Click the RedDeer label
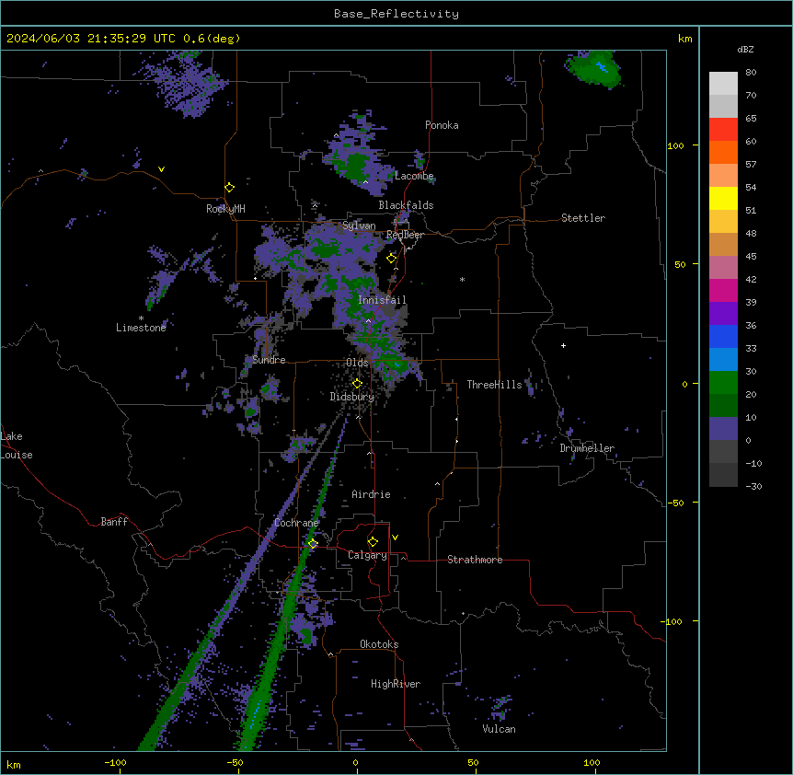 [x=405, y=235]
